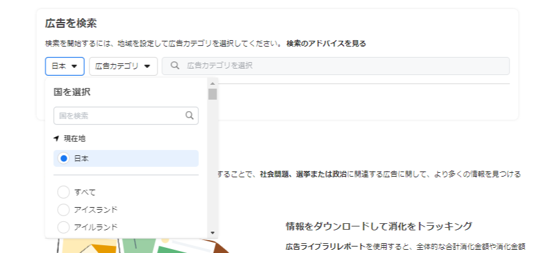
Task: Click the scrollbar down arrow in country list
Action: tap(212, 233)
